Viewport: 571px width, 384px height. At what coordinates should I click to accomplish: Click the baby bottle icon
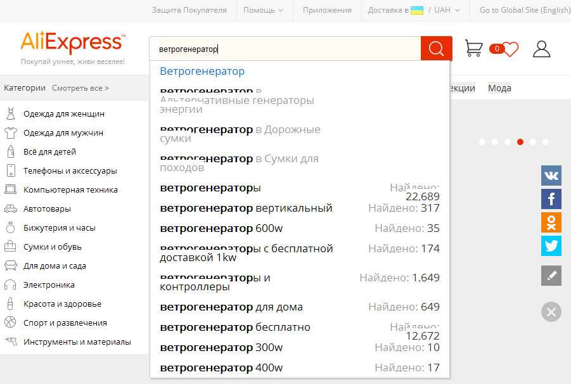(11, 151)
